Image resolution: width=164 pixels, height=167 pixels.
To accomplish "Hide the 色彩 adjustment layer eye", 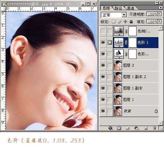I will pos(103,54).
